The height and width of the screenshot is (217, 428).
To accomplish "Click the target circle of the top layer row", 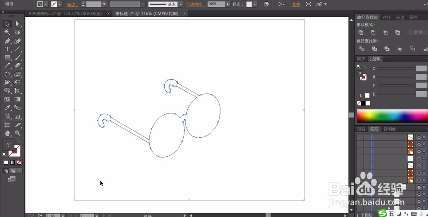I will (x=419, y=137).
